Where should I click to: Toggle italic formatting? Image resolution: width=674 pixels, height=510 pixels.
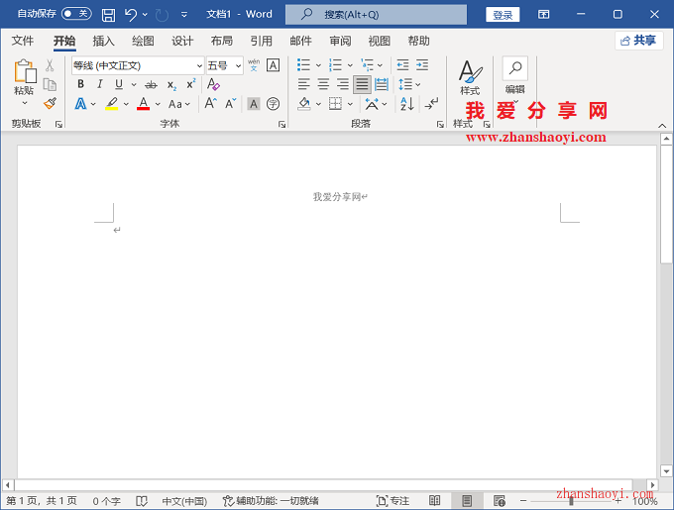(x=100, y=84)
